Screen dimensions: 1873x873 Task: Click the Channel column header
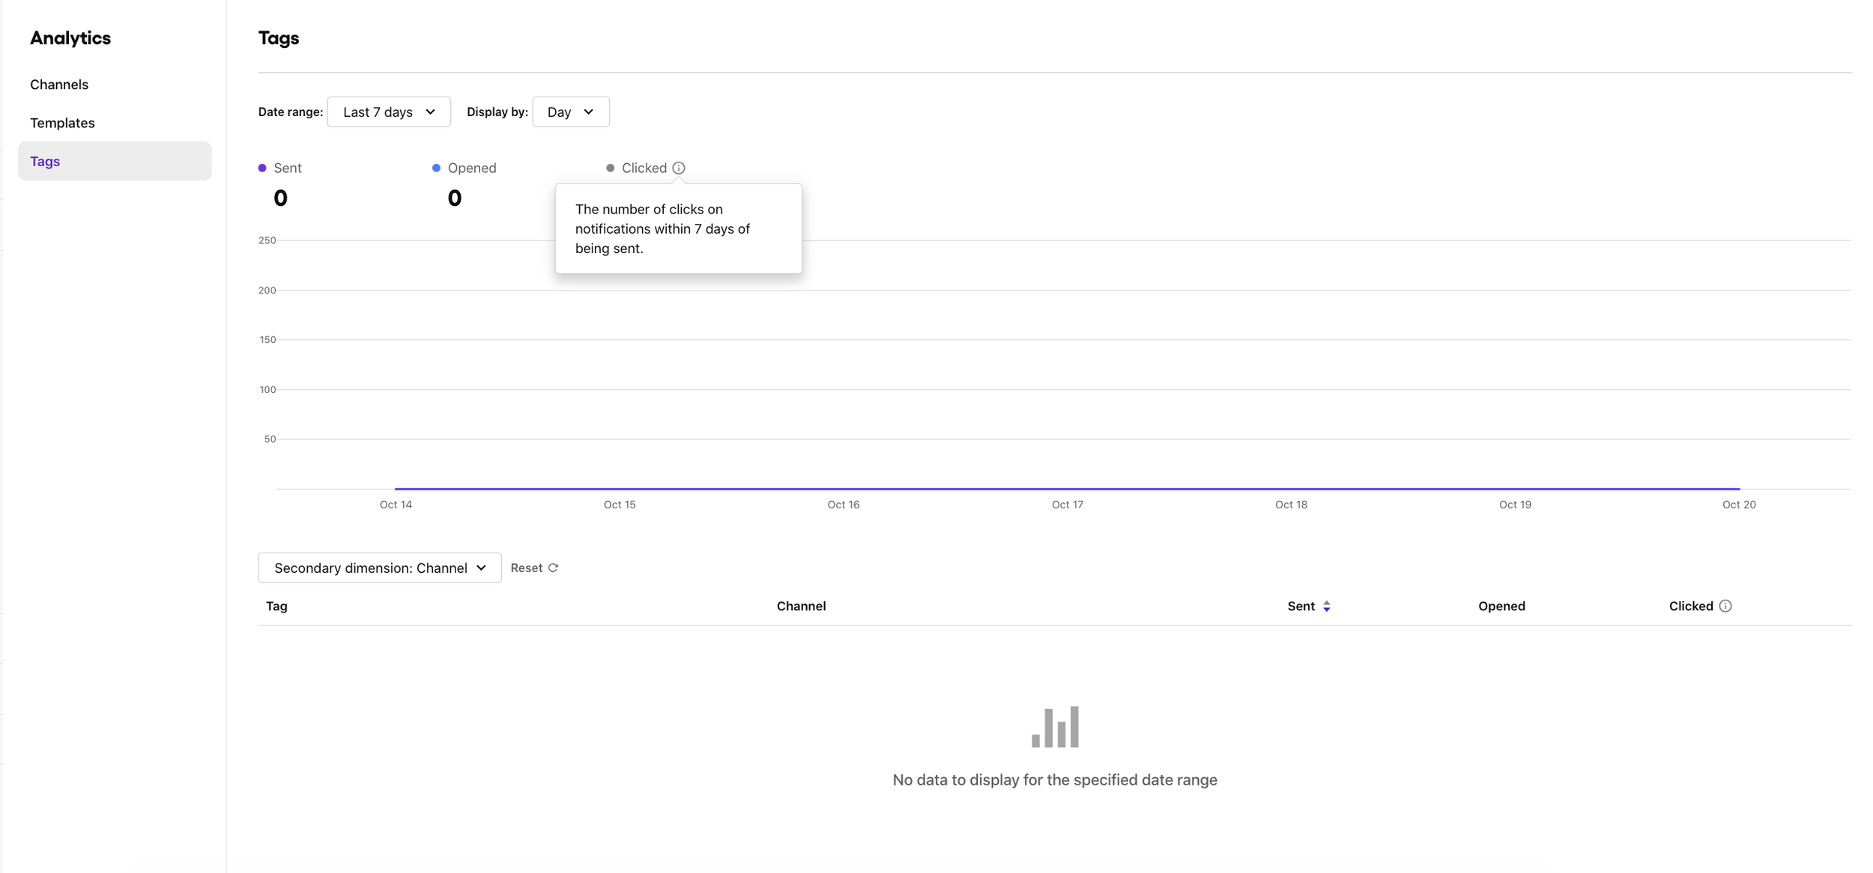(800, 606)
